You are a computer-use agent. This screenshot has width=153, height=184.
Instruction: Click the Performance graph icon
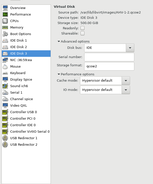click(x=5, y=15)
